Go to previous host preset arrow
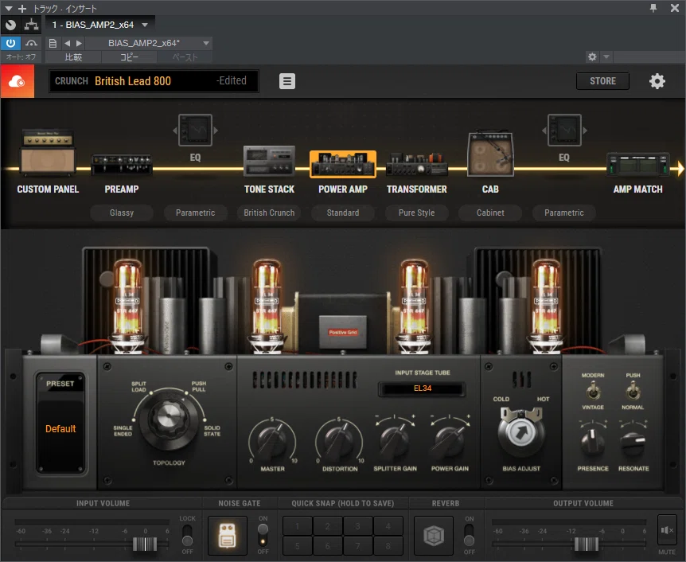 point(67,43)
